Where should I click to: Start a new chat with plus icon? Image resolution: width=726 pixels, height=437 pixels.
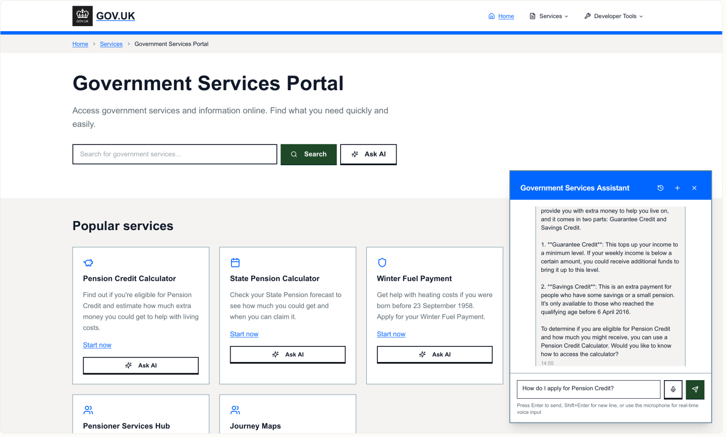pos(677,188)
